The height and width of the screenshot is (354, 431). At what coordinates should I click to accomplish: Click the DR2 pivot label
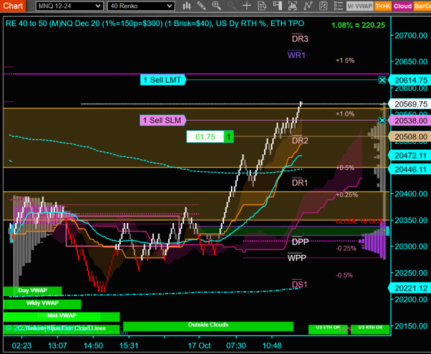300,140
